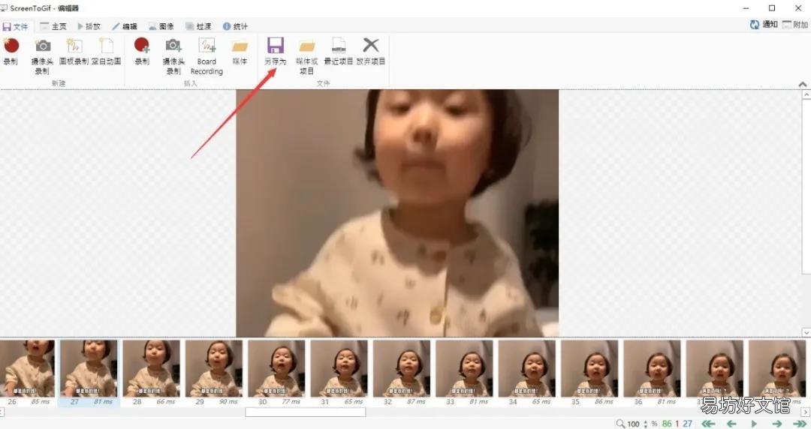Insert a Board Recording
Viewport: 811px width, 429px height.
[x=207, y=55]
